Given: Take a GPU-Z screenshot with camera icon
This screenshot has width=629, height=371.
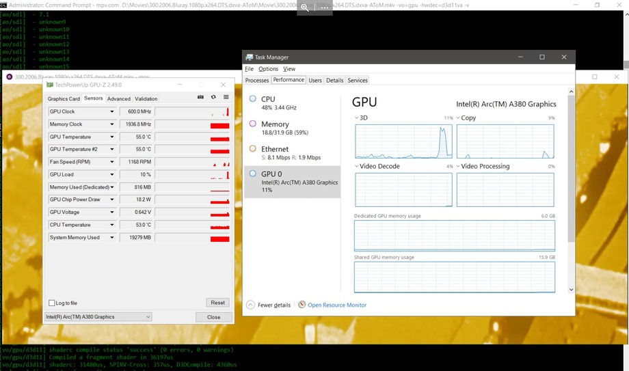Looking at the screenshot, I should click(x=200, y=97).
